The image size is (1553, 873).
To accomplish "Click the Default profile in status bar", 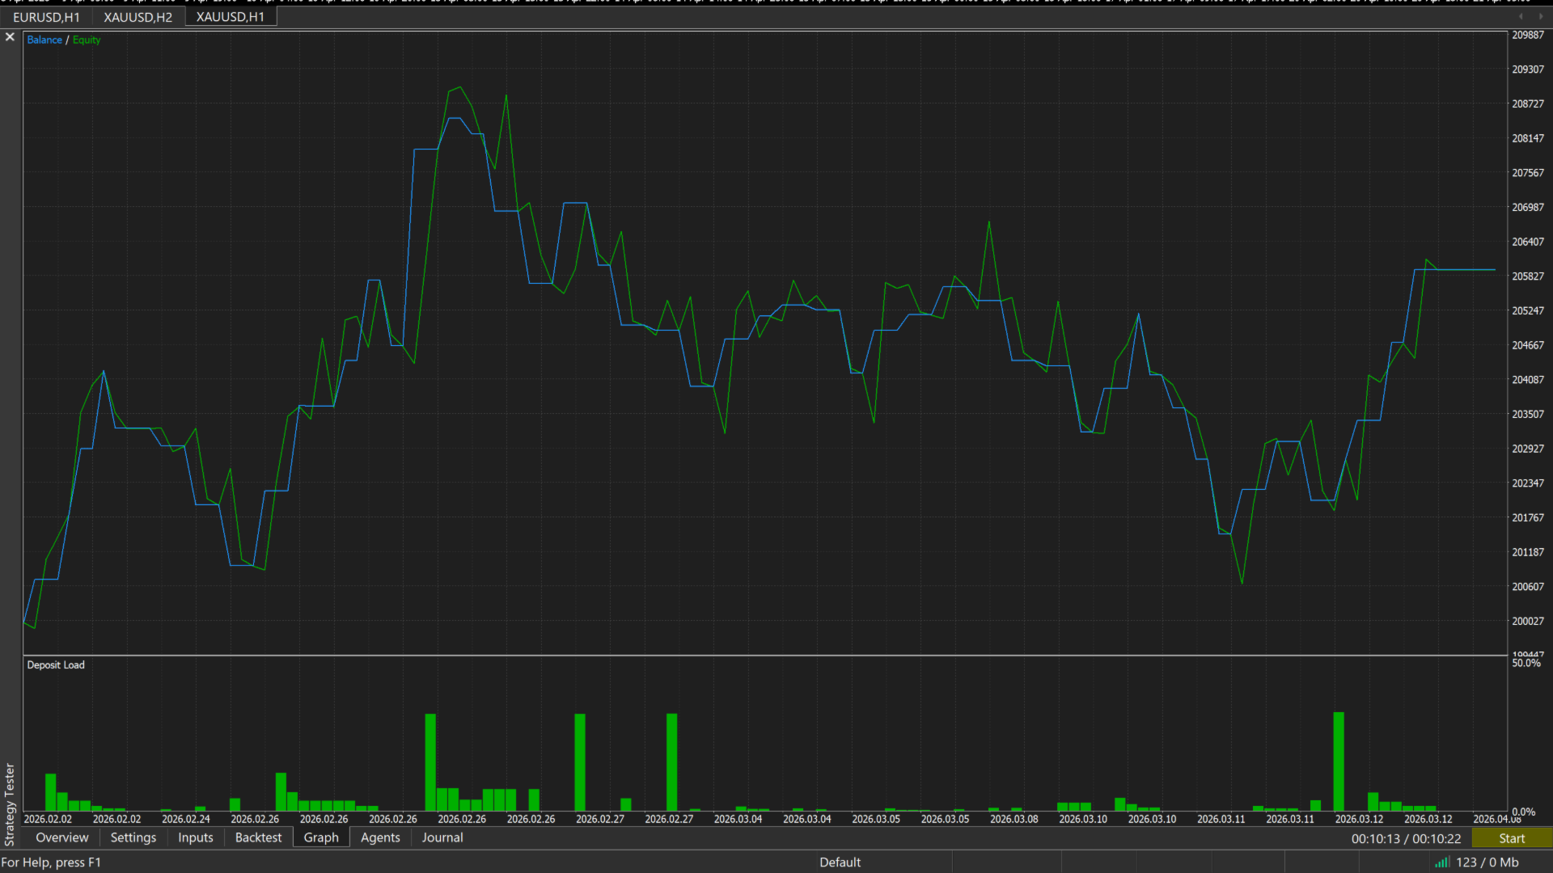I will (x=840, y=862).
